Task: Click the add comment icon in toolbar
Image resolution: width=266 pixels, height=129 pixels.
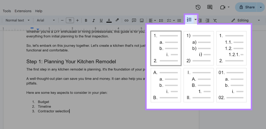Action: (x=134, y=20)
